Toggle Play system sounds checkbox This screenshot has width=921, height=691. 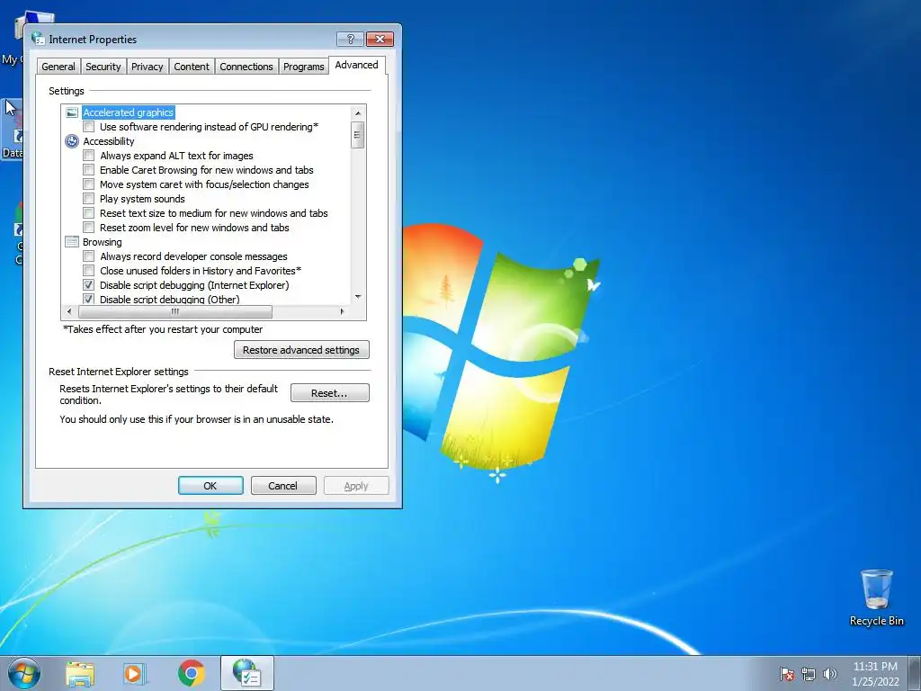coord(89,199)
